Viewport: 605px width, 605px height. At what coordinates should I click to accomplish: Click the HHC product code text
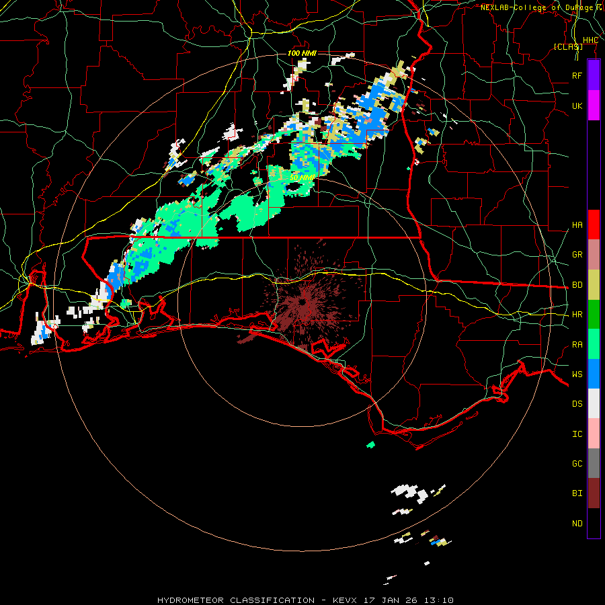point(590,40)
